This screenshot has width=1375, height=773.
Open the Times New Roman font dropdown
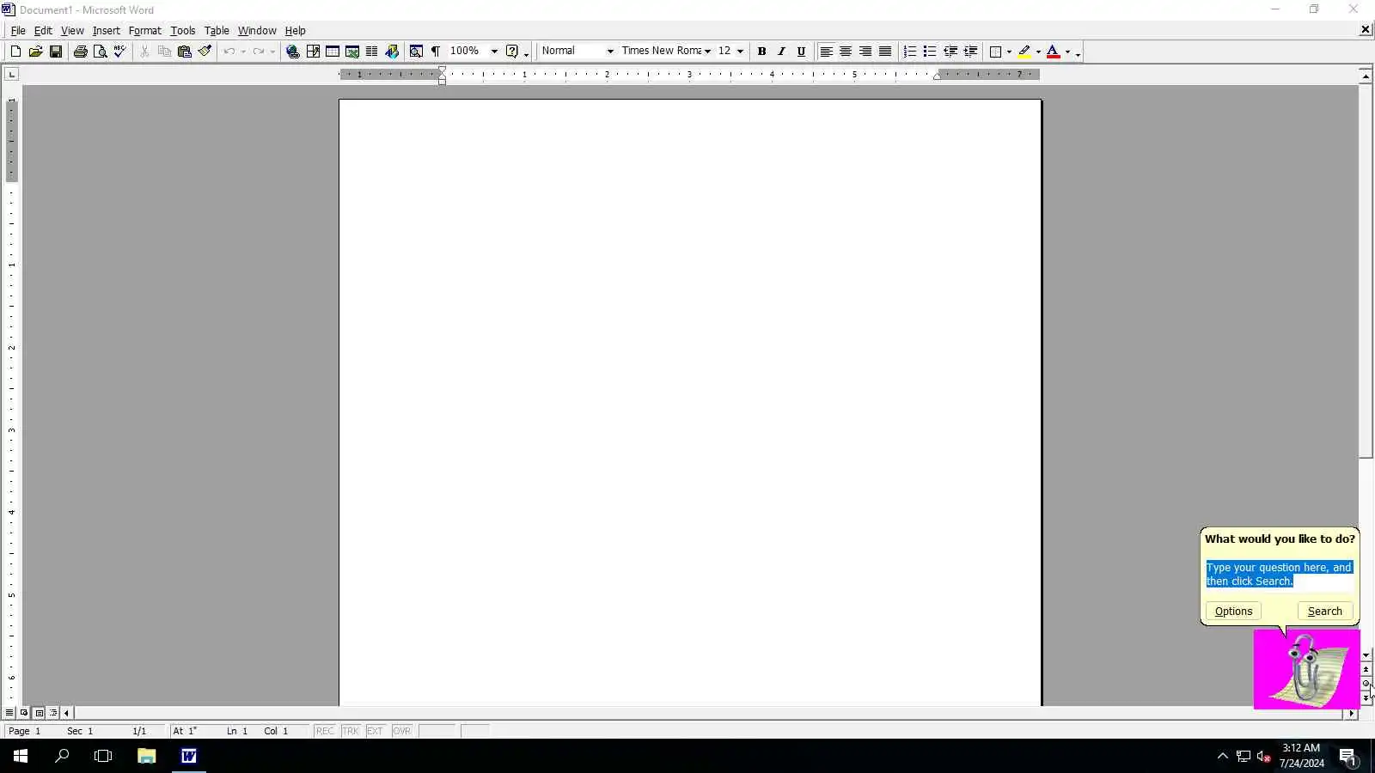[707, 52]
